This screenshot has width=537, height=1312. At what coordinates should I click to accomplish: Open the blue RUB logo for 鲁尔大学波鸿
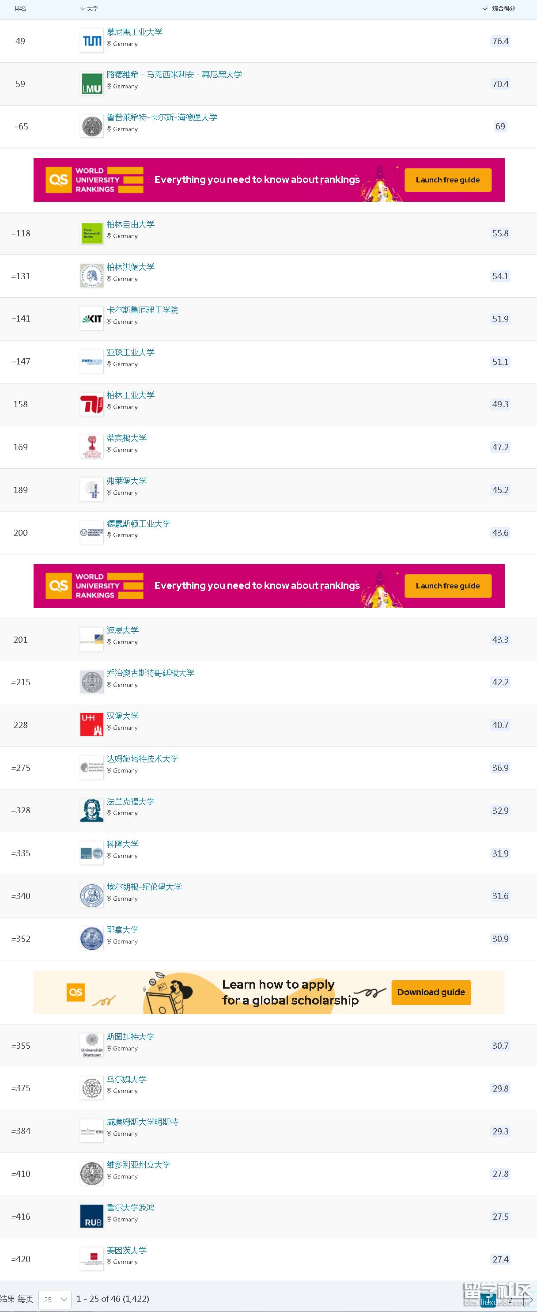pos(91,1217)
